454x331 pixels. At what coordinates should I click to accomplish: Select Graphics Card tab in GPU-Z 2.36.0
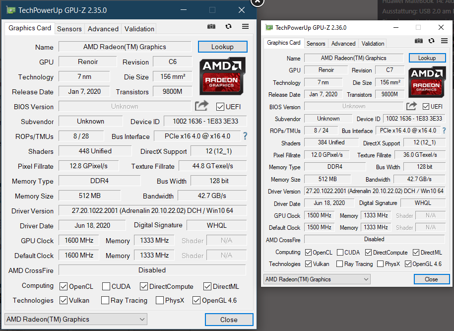[284, 43]
